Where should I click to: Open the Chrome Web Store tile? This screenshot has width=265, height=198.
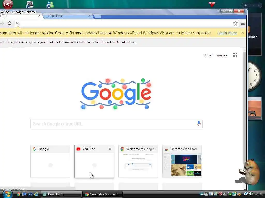pyautogui.click(x=182, y=161)
